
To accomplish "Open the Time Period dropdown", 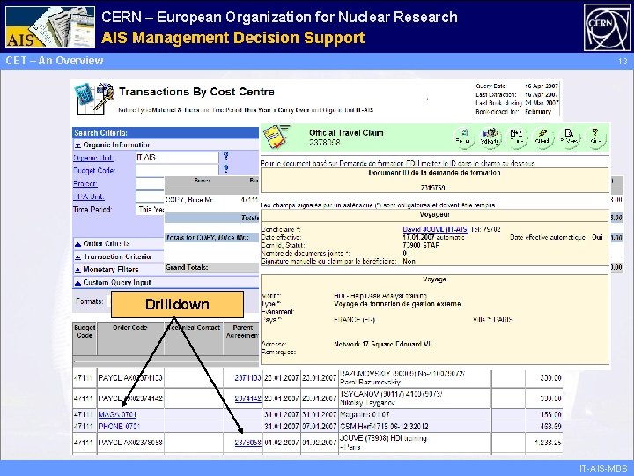I will tap(151, 209).
